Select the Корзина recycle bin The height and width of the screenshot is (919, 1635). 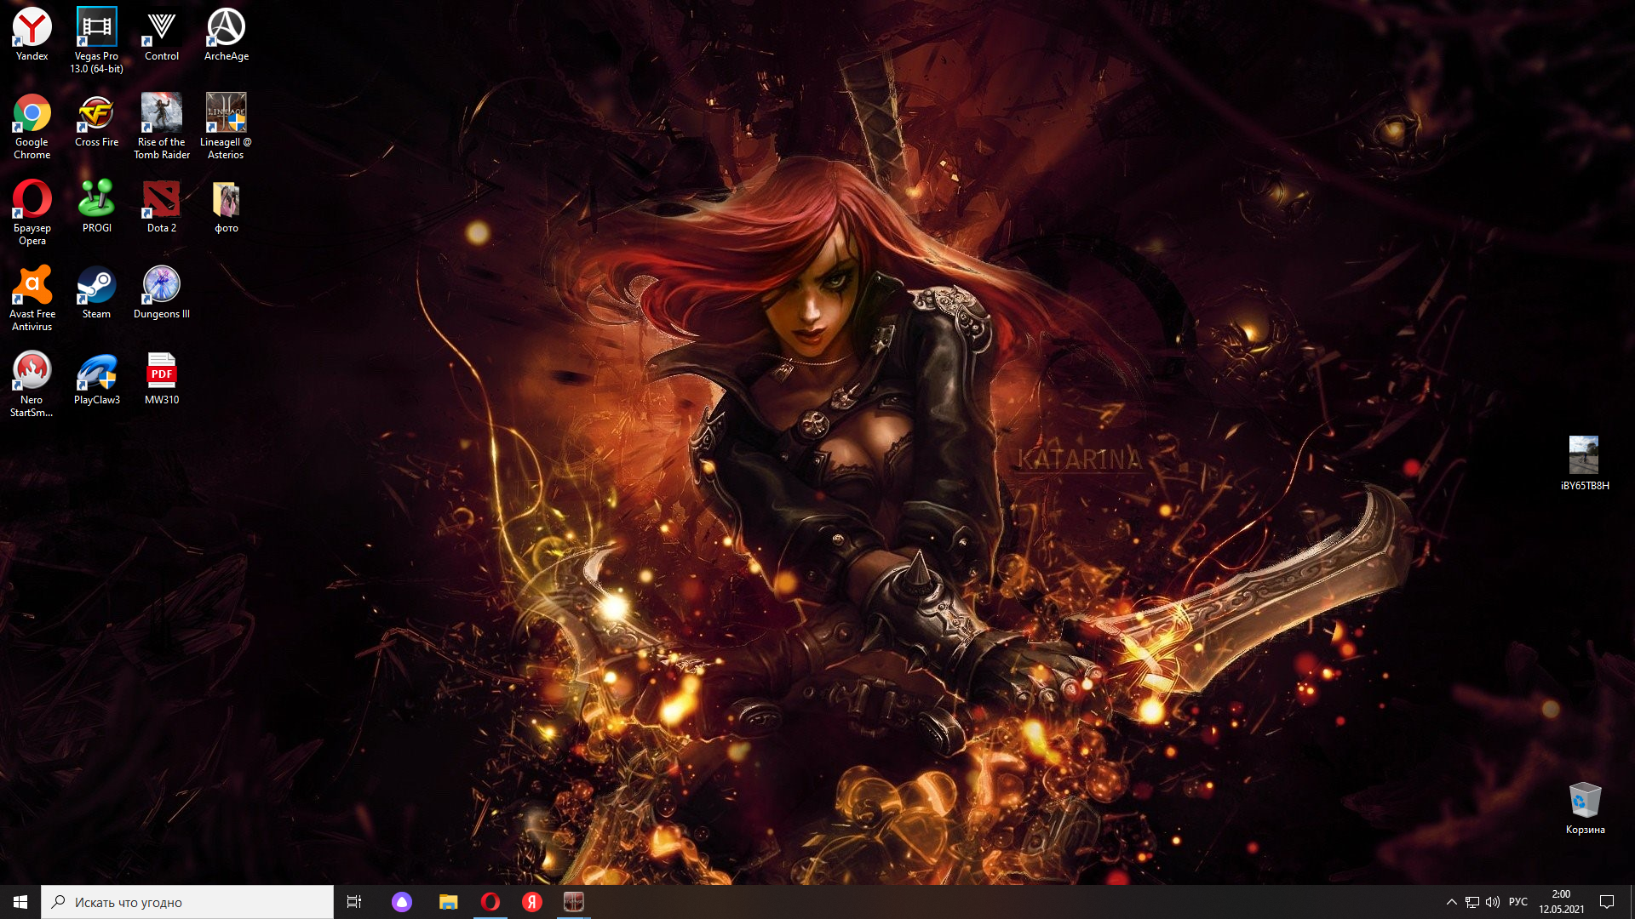[x=1585, y=808]
